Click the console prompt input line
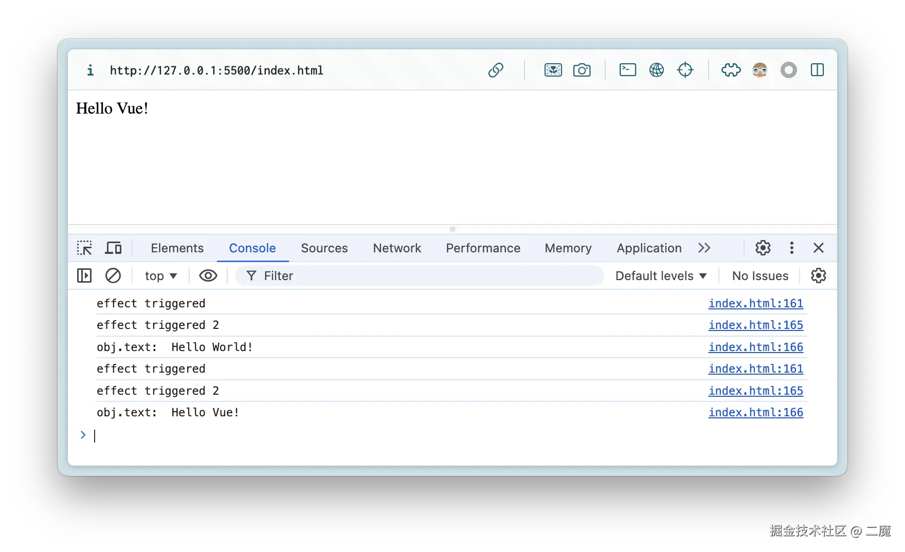This screenshot has width=905, height=552. 452,435
